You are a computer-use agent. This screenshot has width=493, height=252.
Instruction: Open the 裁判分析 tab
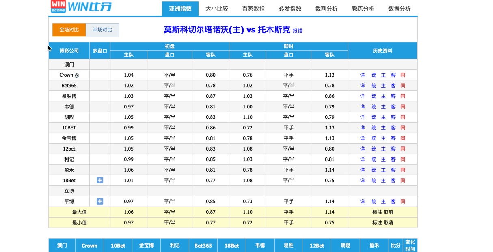[327, 9]
